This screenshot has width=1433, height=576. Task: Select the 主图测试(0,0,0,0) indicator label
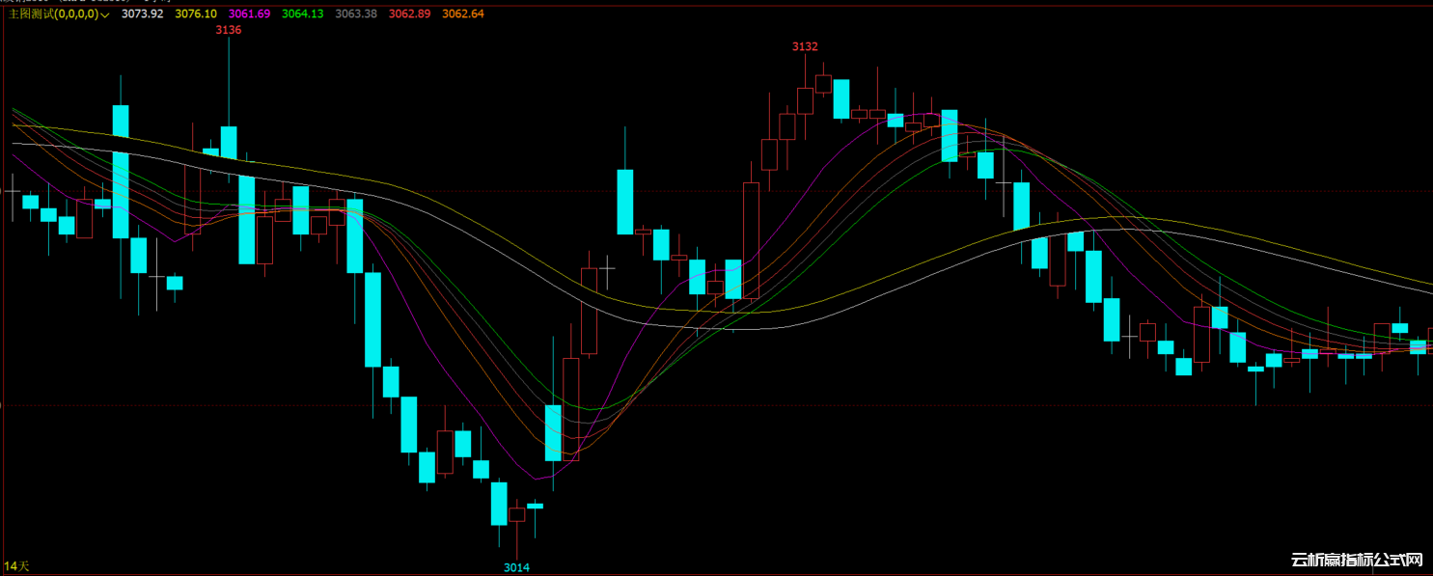(x=53, y=14)
